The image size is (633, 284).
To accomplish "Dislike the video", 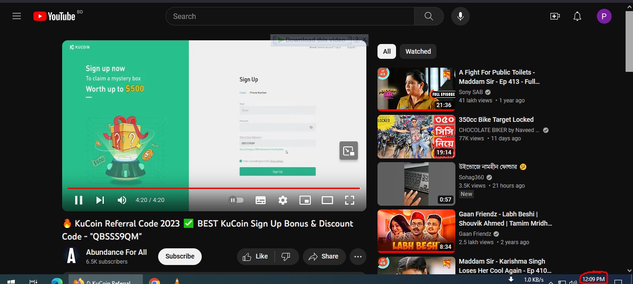I will pyautogui.click(x=286, y=256).
